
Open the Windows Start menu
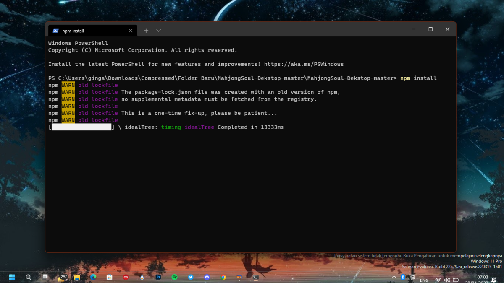12,277
